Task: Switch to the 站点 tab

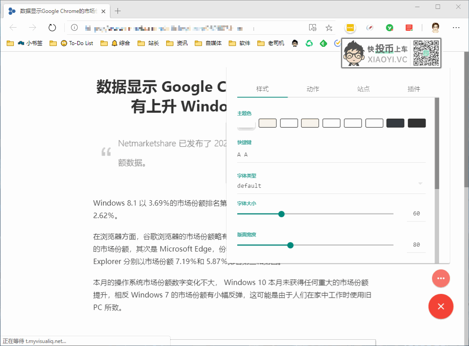Action: click(x=364, y=89)
